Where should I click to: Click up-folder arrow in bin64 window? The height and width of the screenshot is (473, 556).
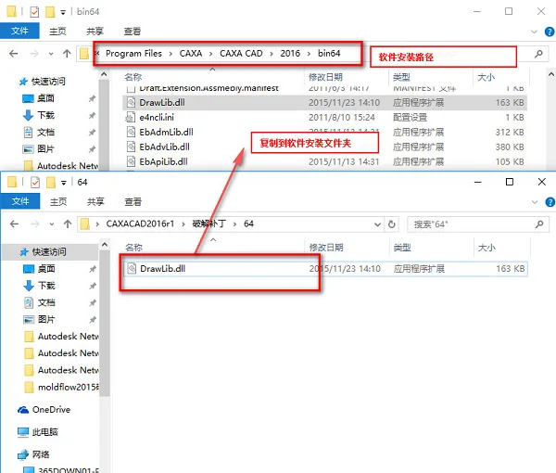point(67,54)
